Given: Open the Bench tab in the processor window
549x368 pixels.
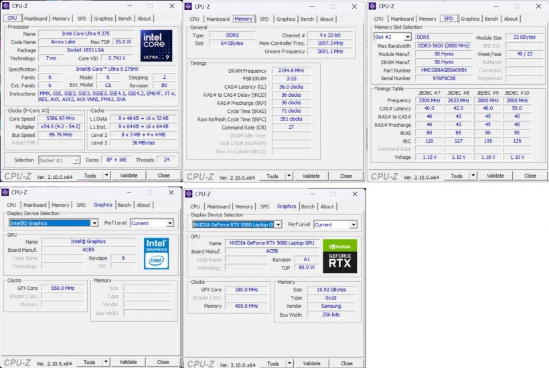Looking at the screenshot, I should 125,19.
